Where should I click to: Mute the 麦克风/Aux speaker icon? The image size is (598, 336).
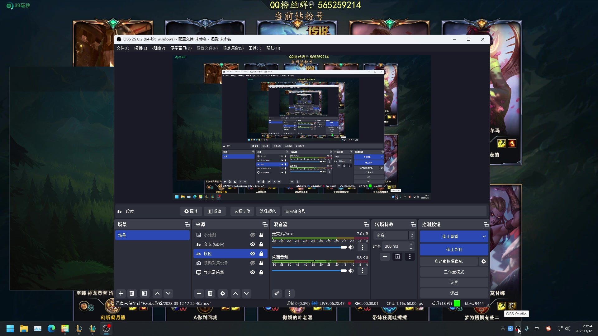[351, 247]
